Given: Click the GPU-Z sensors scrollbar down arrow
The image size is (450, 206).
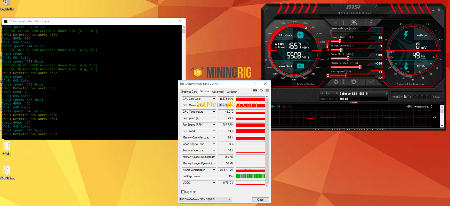Looking at the screenshot, I should [x=267, y=186].
